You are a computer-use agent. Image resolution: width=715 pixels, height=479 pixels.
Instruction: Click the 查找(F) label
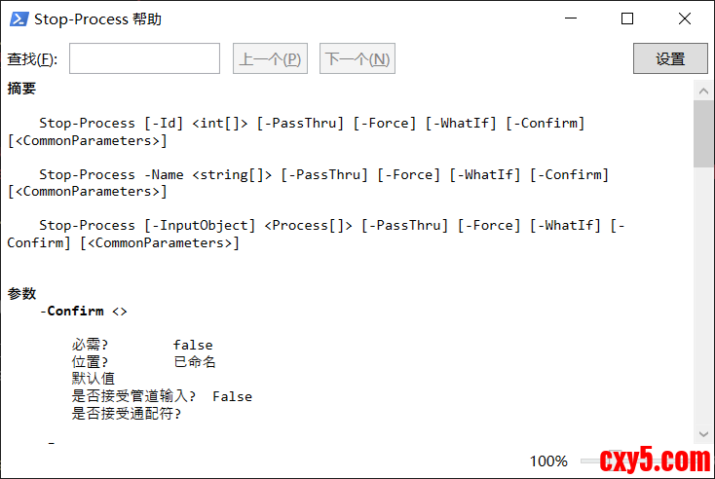coord(32,59)
